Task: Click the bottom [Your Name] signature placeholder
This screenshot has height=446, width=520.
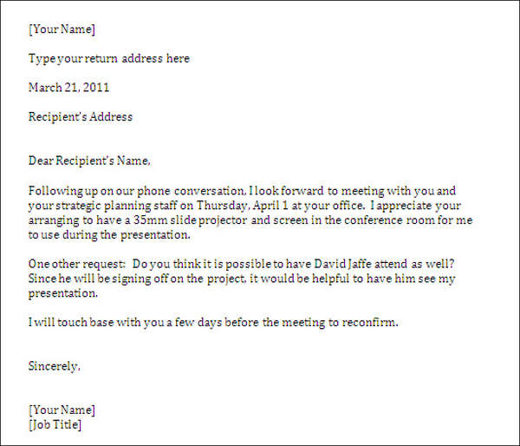Action: pos(62,410)
